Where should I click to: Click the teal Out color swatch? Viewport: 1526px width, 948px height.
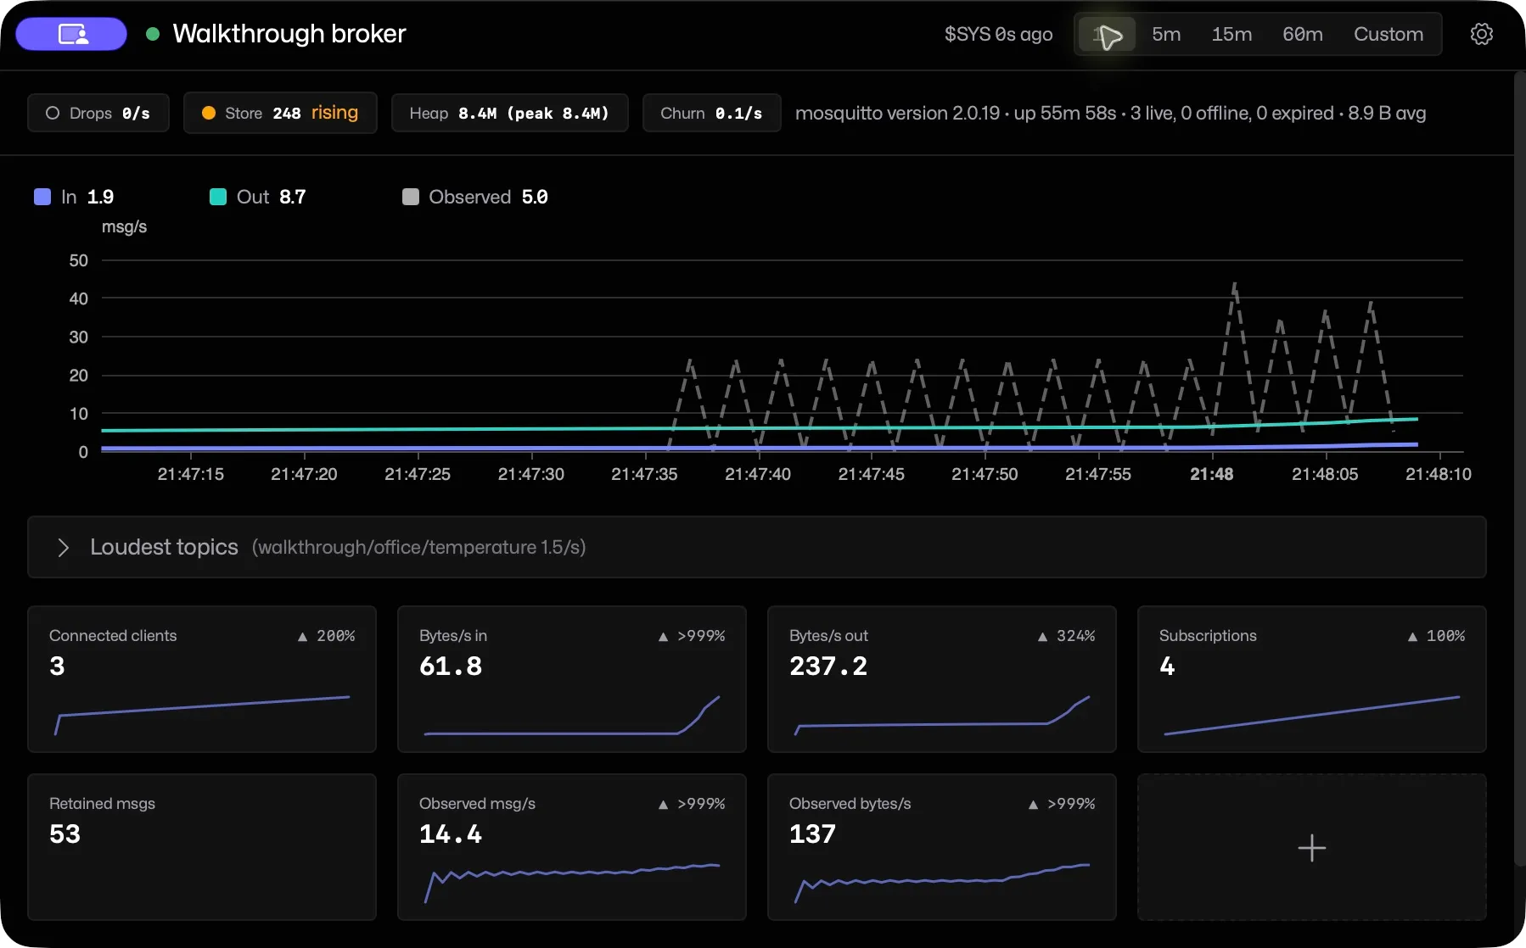218,197
